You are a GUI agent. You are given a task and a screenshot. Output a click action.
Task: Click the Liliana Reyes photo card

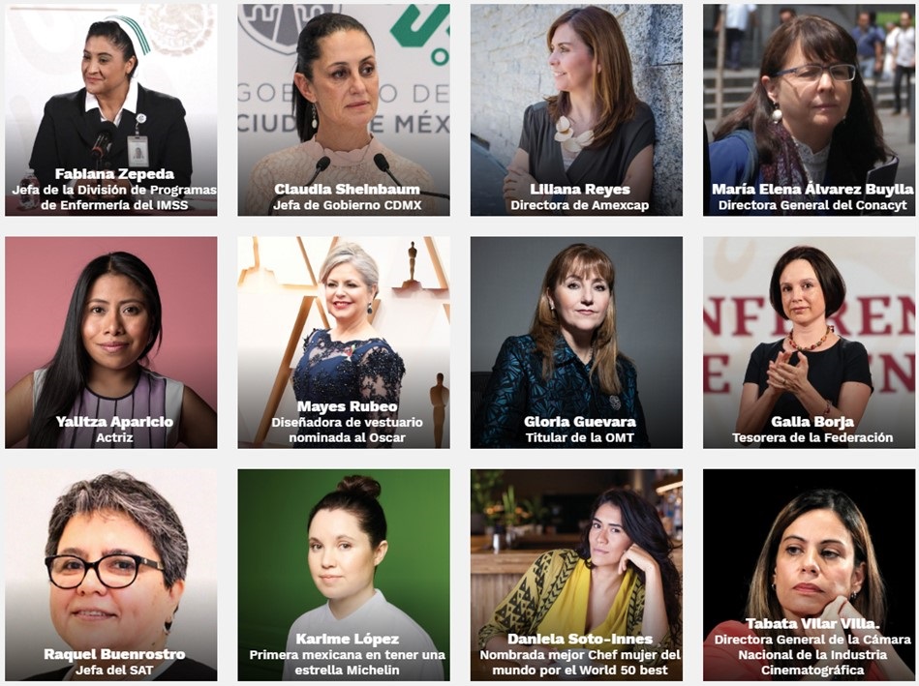[576, 110]
